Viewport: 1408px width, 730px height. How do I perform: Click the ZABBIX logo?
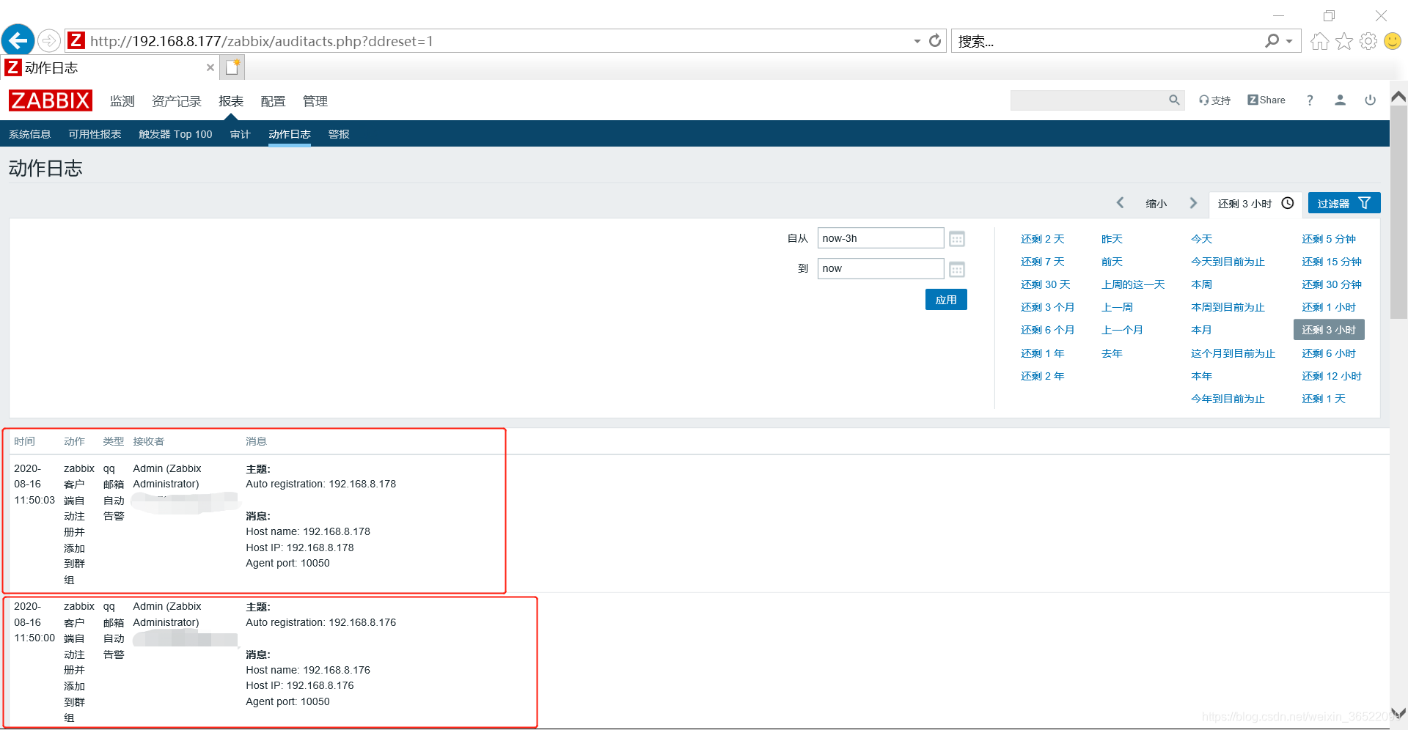(x=51, y=100)
